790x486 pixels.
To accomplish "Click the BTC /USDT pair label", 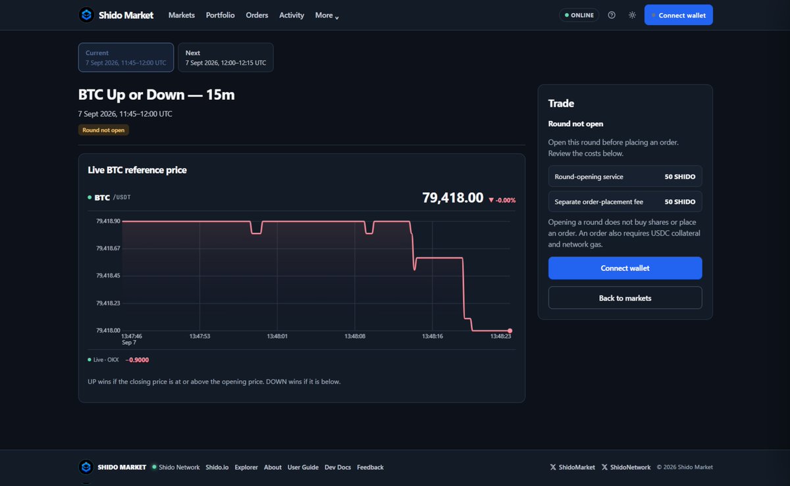I will coord(109,197).
